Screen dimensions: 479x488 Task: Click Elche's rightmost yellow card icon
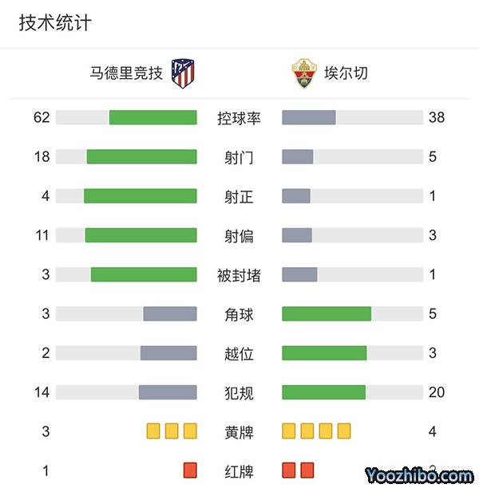(344, 431)
